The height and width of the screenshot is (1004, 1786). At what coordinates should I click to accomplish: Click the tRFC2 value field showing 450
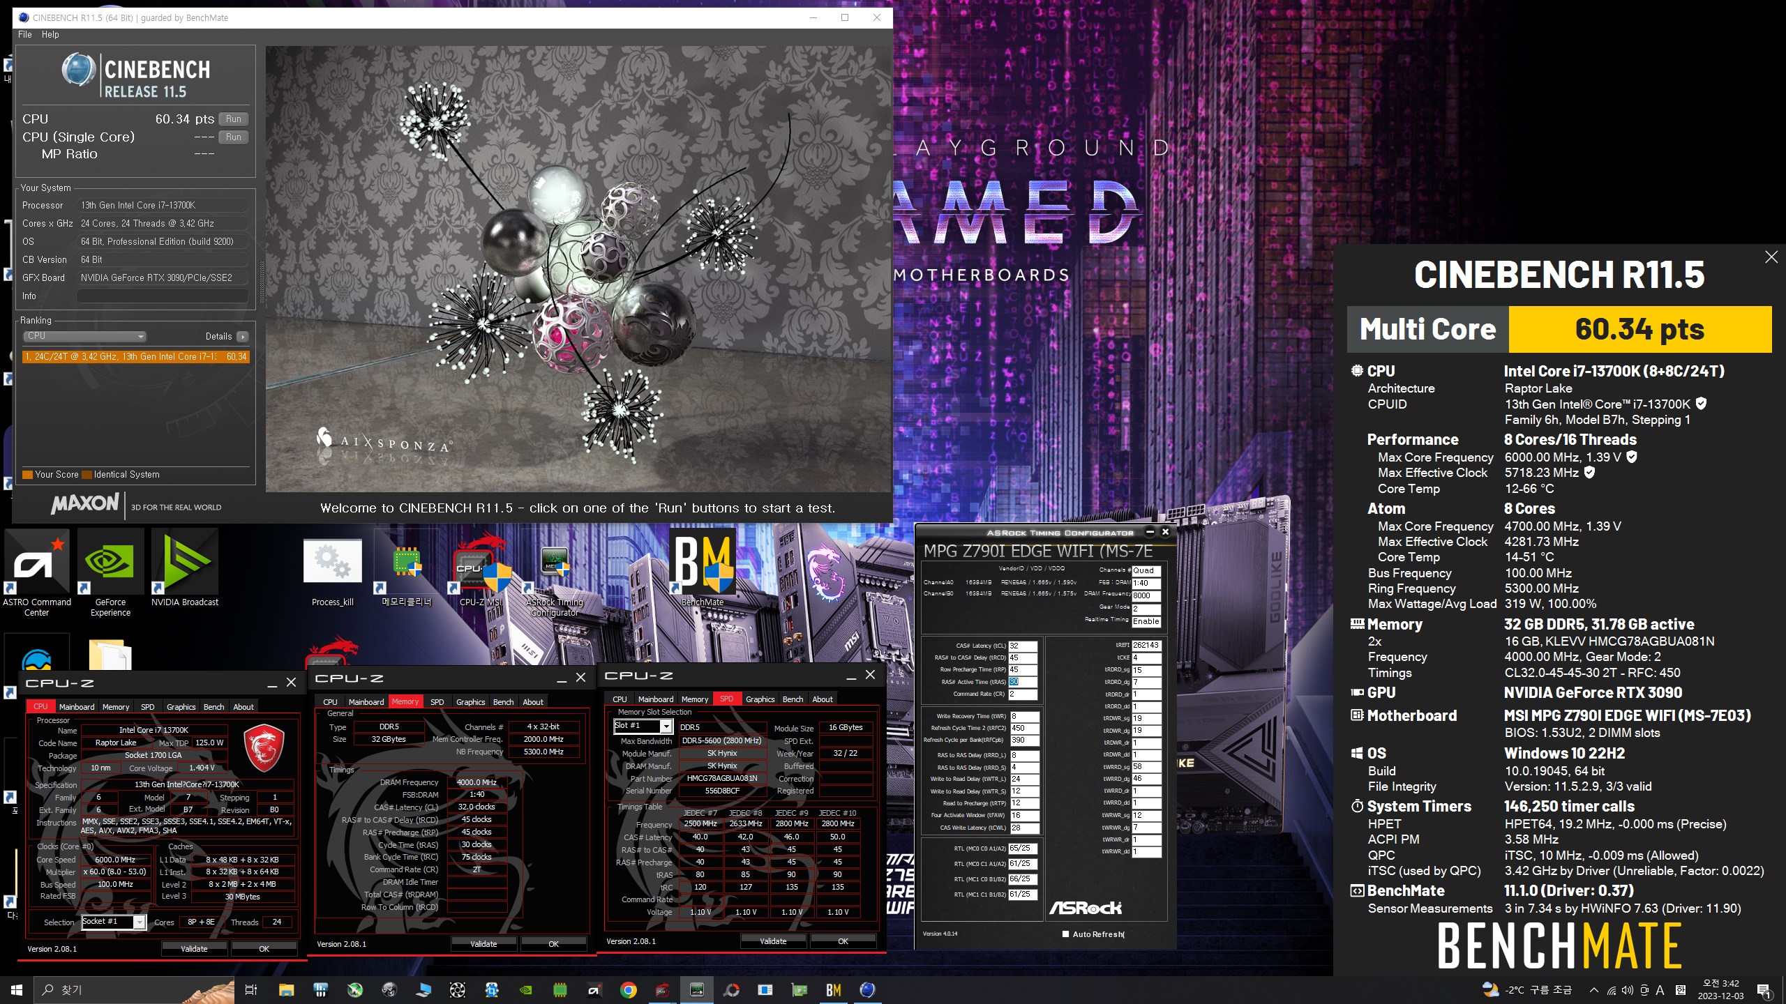tap(1024, 728)
